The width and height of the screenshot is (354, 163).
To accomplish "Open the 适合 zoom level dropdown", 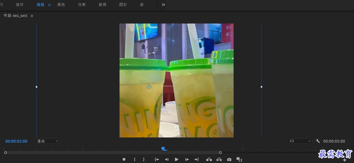I will click(x=47, y=141).
